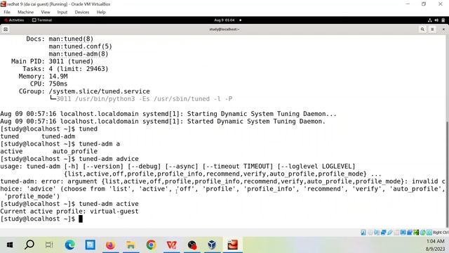Screen dimensions: 449x253
Task: Click the 'CPU: 750ms' line
Action: (x=48, y=84)
